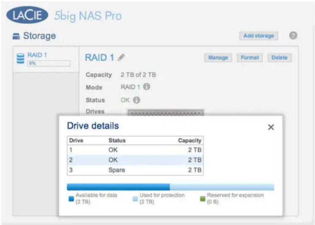This screenshot has height=225, width=315.
Task: Click the LaCie logo
Action: [x=27, y=15]
